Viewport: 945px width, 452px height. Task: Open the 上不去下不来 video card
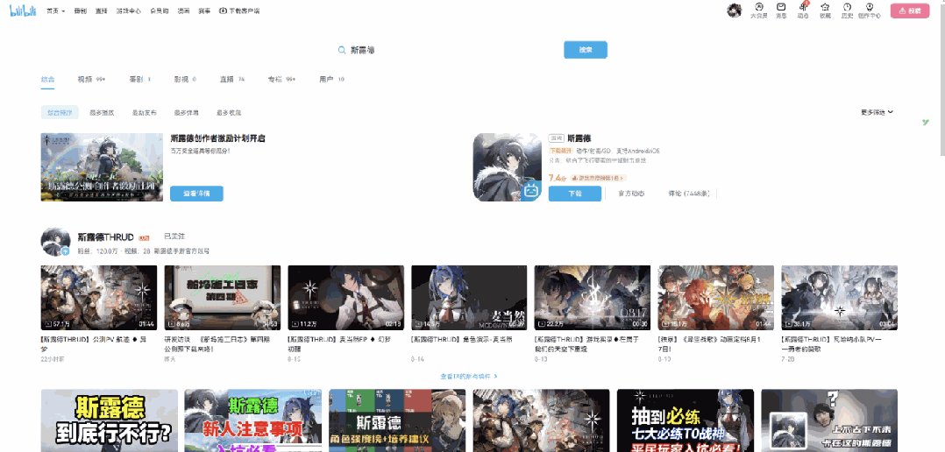pos(829,420)
